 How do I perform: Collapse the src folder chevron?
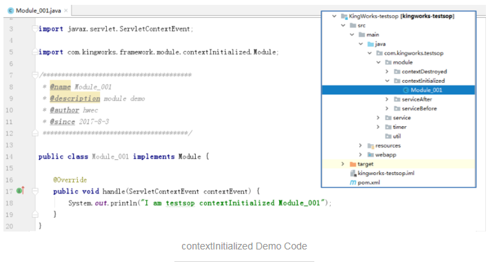pos(343,25)
